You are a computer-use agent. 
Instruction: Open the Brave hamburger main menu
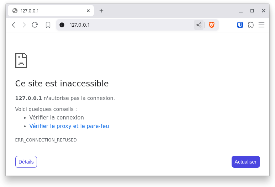point(261,25)
